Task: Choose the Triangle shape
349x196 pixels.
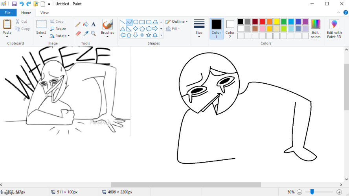Action: tap(122, 29)
